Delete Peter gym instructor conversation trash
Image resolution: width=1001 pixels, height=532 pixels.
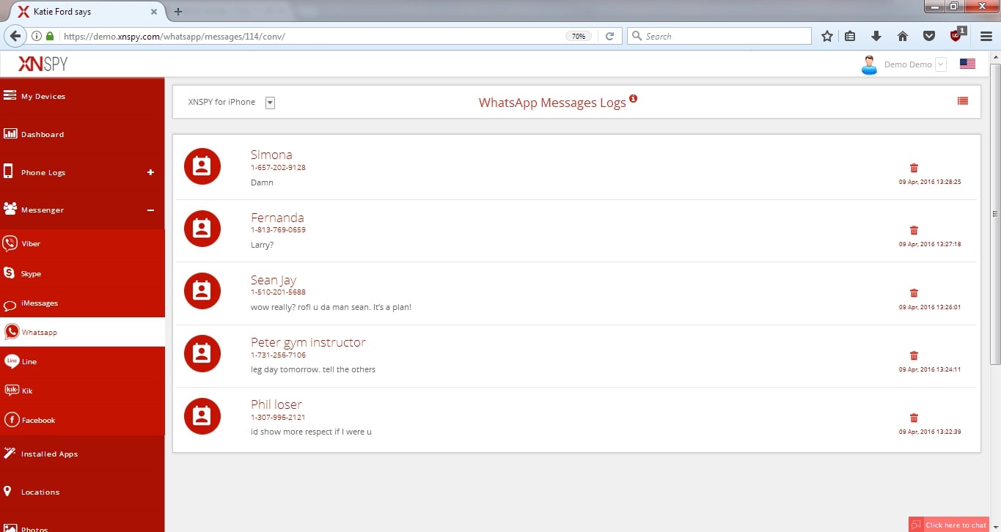914,355
